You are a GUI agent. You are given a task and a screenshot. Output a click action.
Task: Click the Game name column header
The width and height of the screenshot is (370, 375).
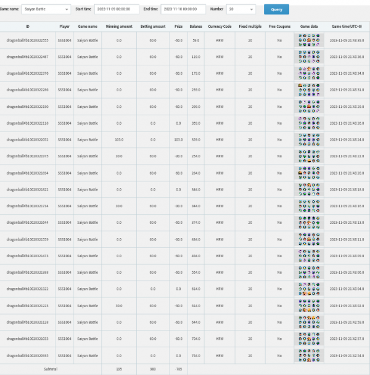(x=88, y=27)
